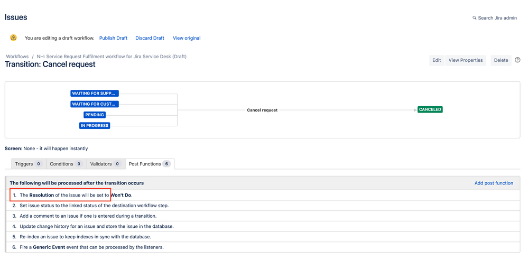Click Discard Draft link
Image resolution: width=528 pixels, height=269 pixels.
click(x=150, y=38)
